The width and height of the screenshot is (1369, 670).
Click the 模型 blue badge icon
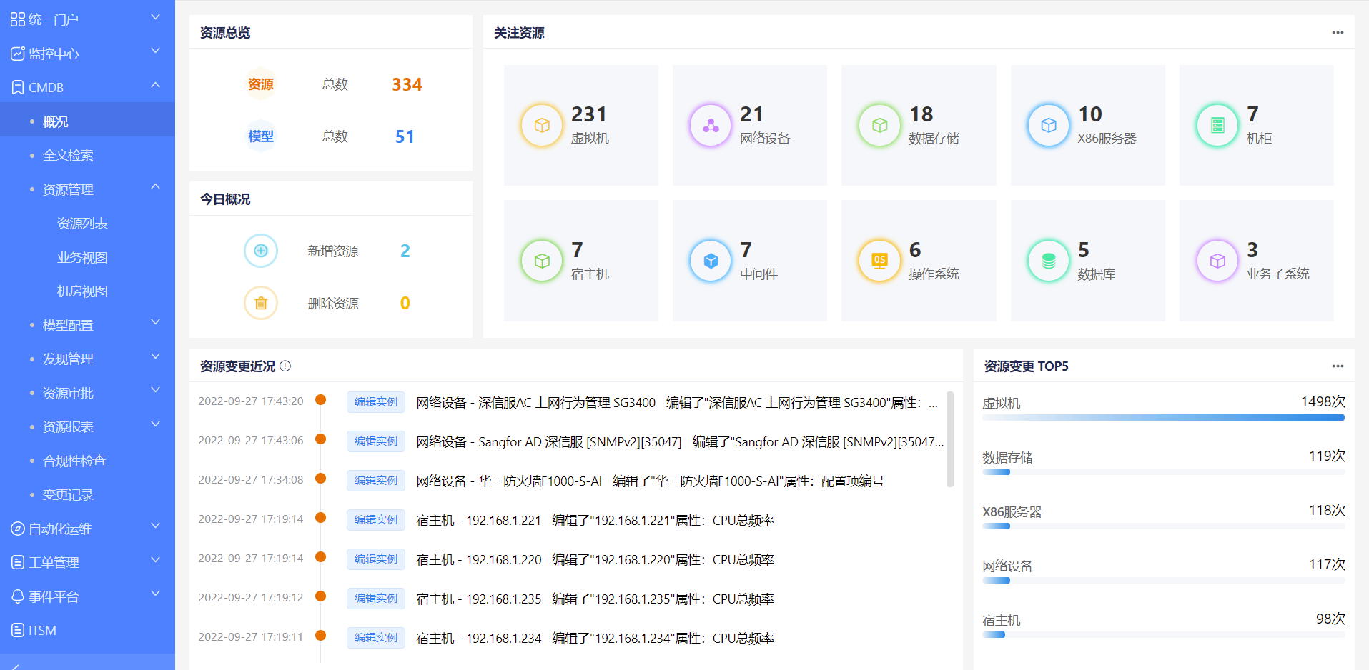(261, 136)
